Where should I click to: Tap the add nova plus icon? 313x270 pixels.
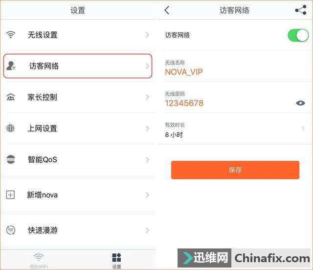[x=10, y=195]
